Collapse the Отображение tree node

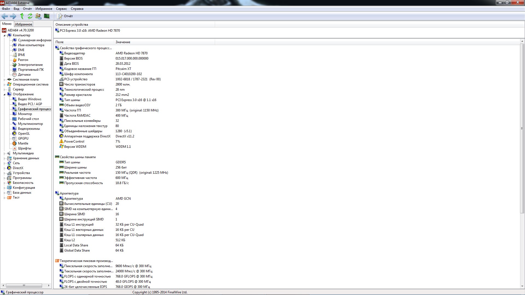[x=4, y=95]
